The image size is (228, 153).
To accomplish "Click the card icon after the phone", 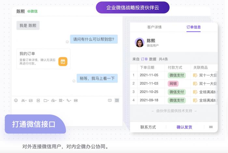I will [x=76, y=100].
